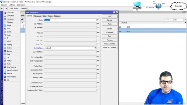The image size is (187, 105).
Task: Open the Tools sidebar menu
Action: 8,64
